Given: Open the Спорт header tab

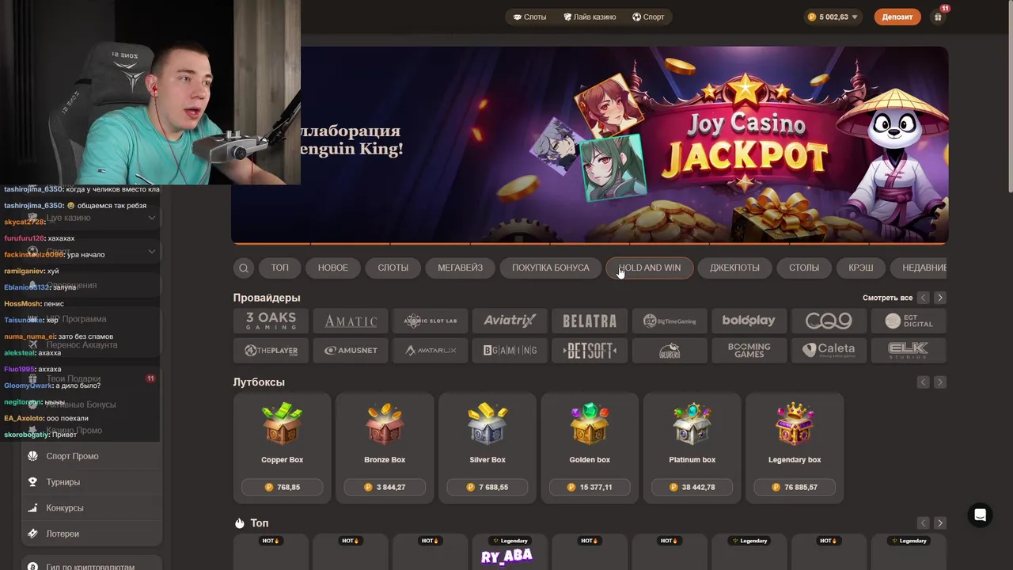Looking at the screenshot, I should coord(648,17).
